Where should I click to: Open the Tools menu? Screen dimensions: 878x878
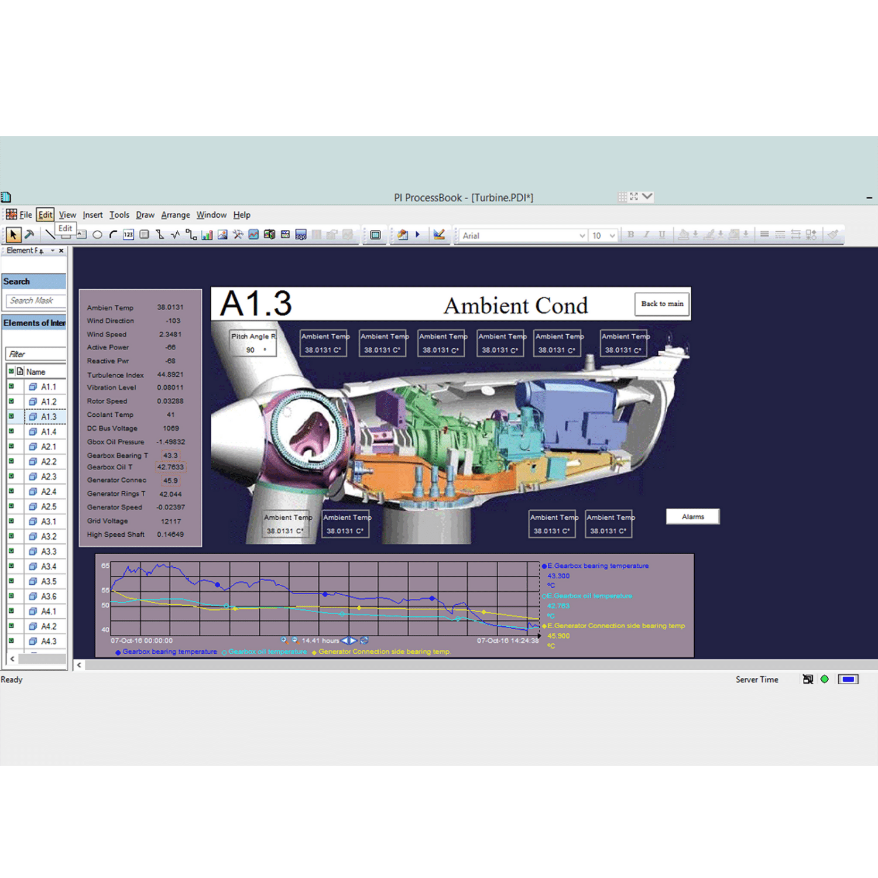point(119,215)
